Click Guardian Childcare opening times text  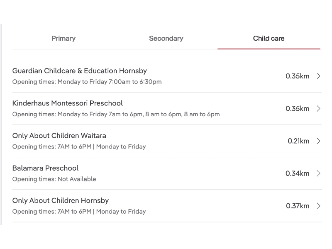(87, 82)
